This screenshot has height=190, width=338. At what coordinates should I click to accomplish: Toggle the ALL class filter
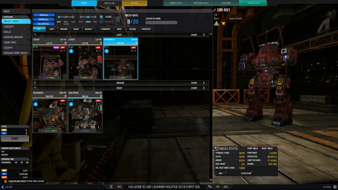(x=39, y=29)
